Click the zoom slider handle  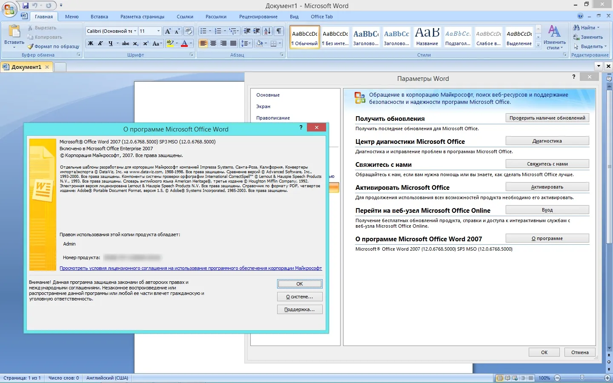point(582,378)
